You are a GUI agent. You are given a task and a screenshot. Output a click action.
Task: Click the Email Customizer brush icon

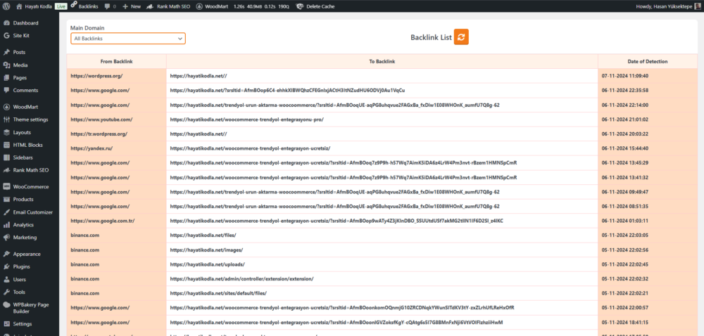[x=6, y=212]
